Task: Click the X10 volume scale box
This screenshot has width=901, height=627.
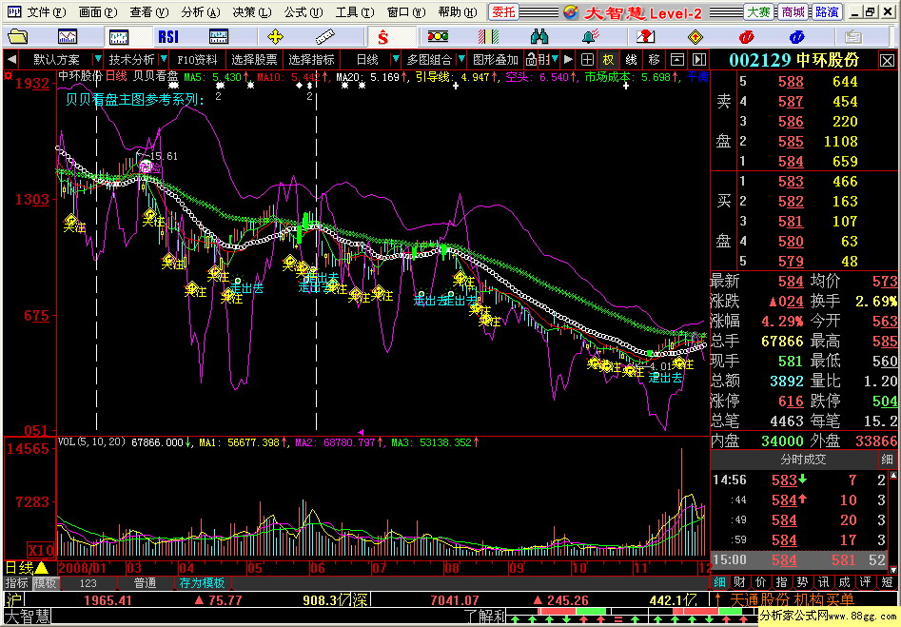Action: point(41,550)
